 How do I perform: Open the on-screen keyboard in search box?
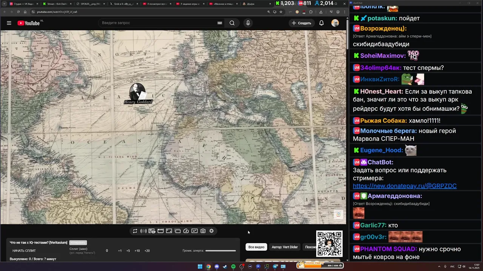220,23
